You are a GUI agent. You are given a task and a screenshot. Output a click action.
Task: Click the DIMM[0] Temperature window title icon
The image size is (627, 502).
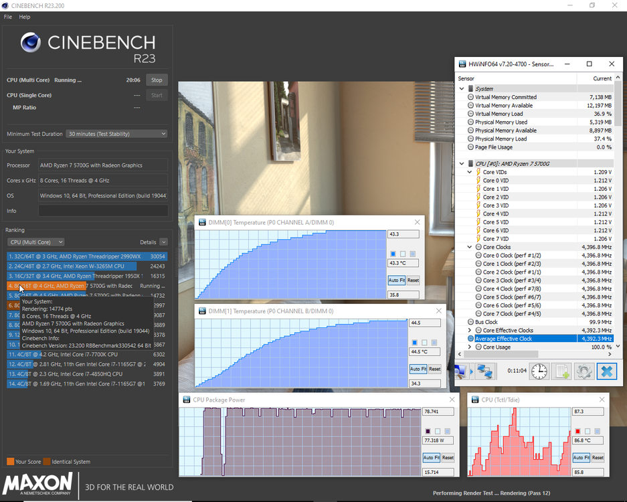click(202, 222)
